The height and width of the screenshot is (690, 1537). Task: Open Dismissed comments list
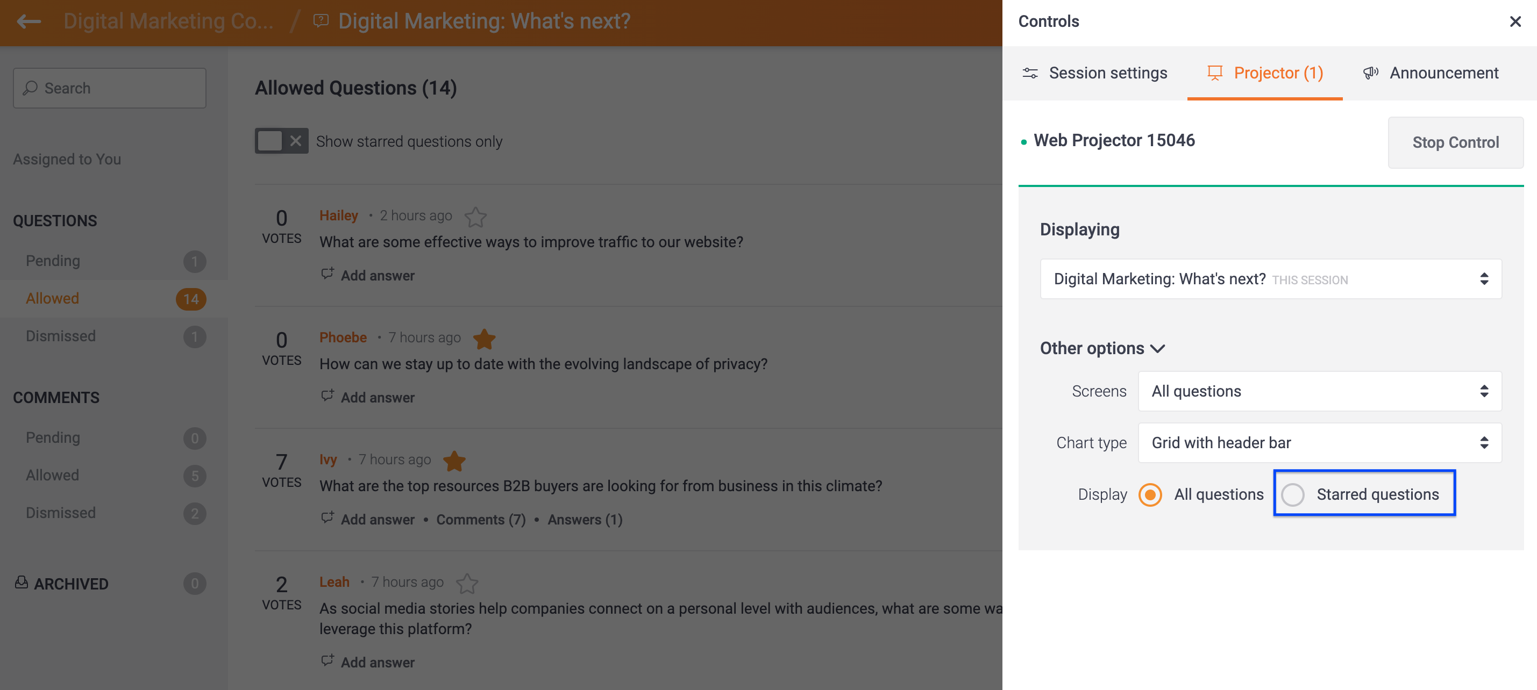point(114,513)
